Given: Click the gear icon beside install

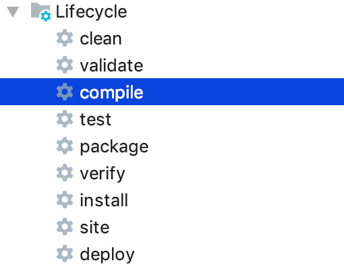Looking at the screenshot, I should [65, 200].
